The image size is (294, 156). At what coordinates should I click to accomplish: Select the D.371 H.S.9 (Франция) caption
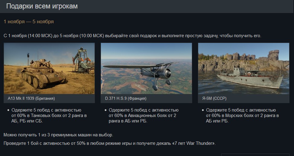126,99
